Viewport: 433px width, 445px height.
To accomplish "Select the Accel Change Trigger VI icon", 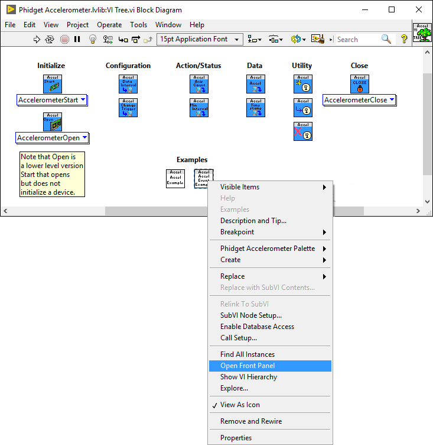I will pyautogui.click(x=128, y=108).
